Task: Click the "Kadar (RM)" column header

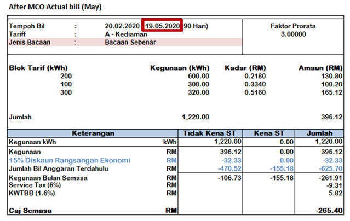Action: pos(245,68)
